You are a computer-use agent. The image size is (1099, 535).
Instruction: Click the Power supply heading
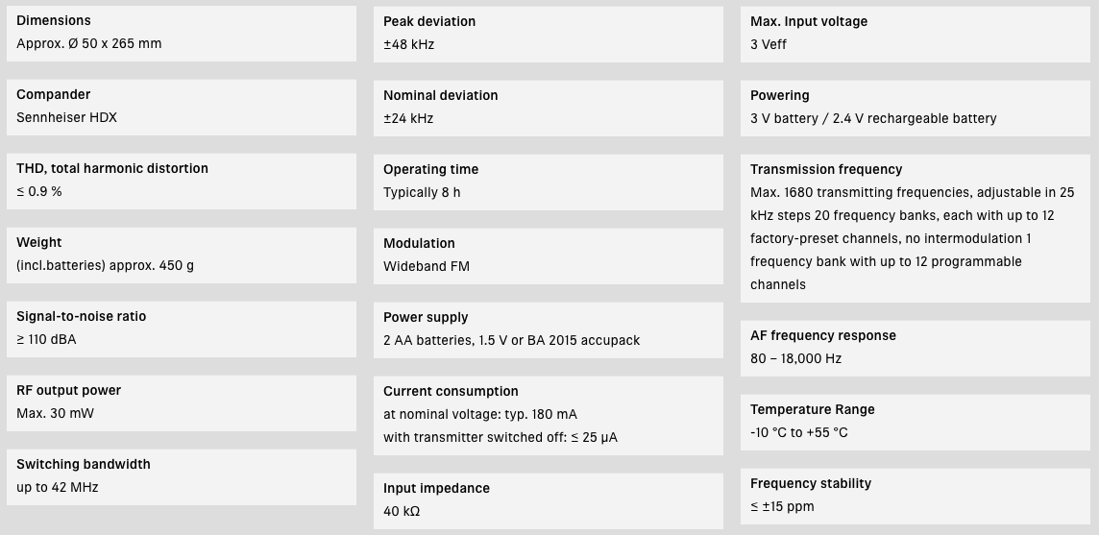426,317
